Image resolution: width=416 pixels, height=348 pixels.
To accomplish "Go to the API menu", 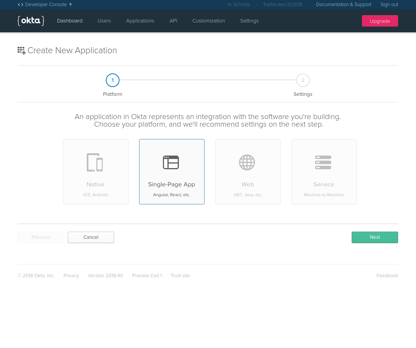I will point(173,21).
